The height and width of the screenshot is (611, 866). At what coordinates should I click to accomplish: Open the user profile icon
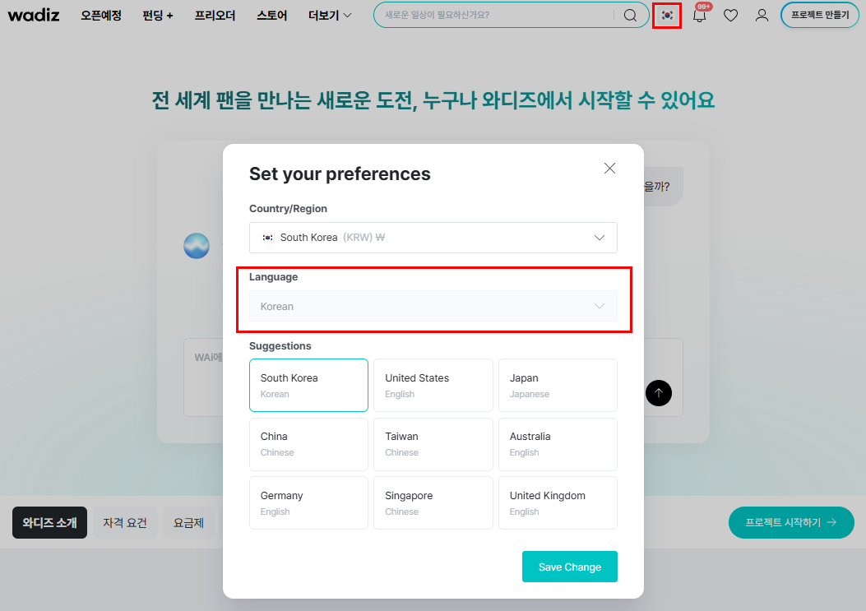[762, 15]
